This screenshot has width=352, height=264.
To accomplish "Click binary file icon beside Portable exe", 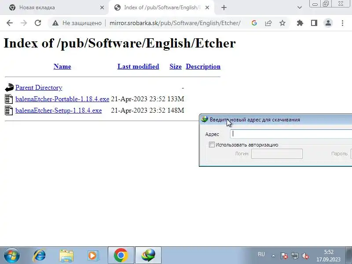I will (x=9, y=99).
